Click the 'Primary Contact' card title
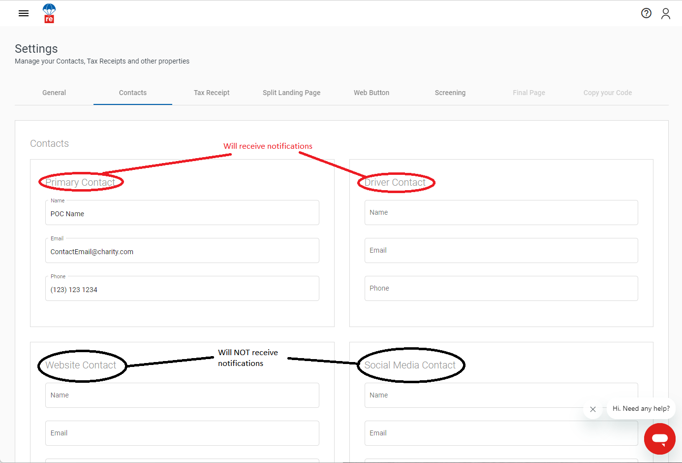682x463 pixels. [80, 182]
